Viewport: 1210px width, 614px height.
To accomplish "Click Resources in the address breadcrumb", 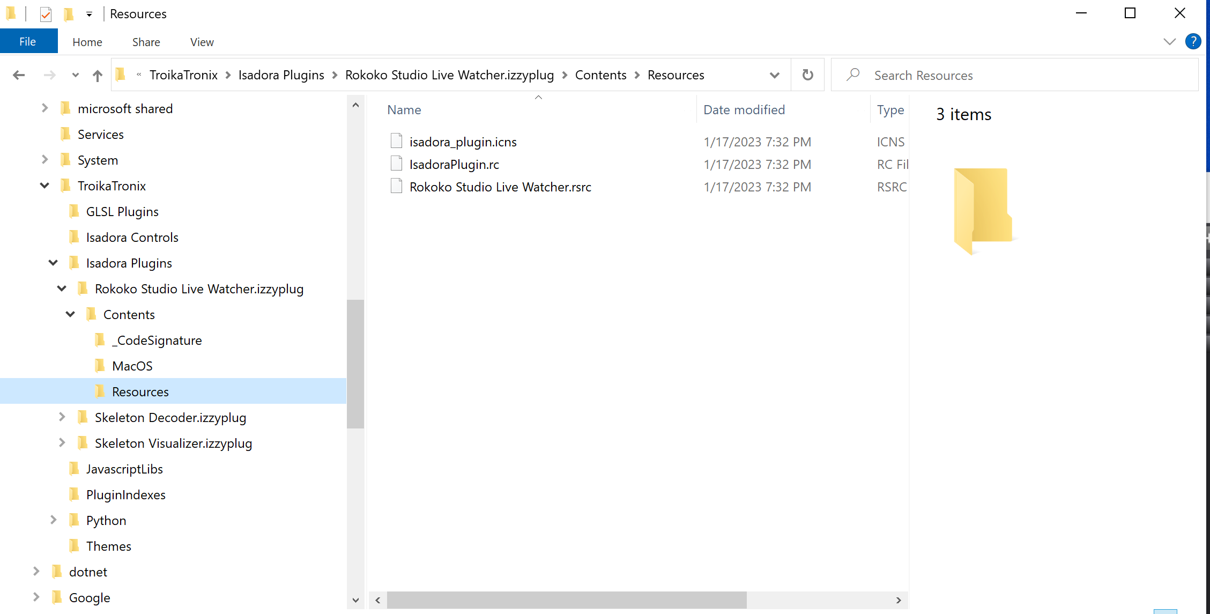I will click(676, 75).
